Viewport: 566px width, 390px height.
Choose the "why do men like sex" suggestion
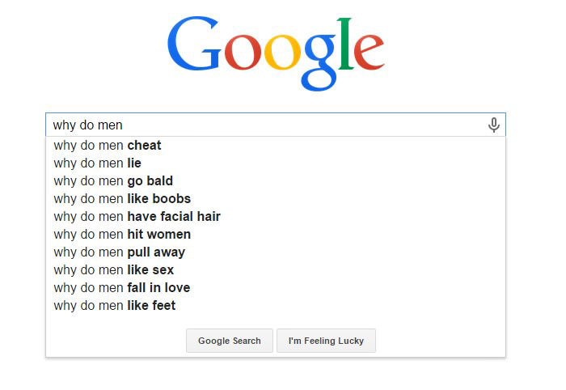[x=276, y=269]
